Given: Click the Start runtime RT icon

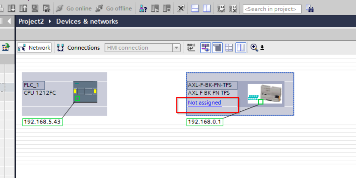Looking at the screenshot, I should pos(47,8).
